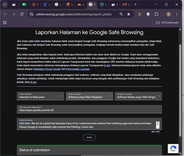This screenshot has width=184, height=156.
Task: Switch to the green icon tab
Action: [x=24, y=4]
